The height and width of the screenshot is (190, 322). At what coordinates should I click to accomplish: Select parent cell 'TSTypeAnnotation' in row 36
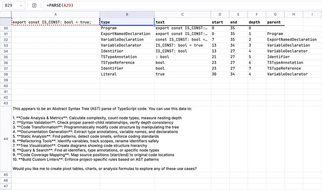pyautogui.click(x=276, y=63)
